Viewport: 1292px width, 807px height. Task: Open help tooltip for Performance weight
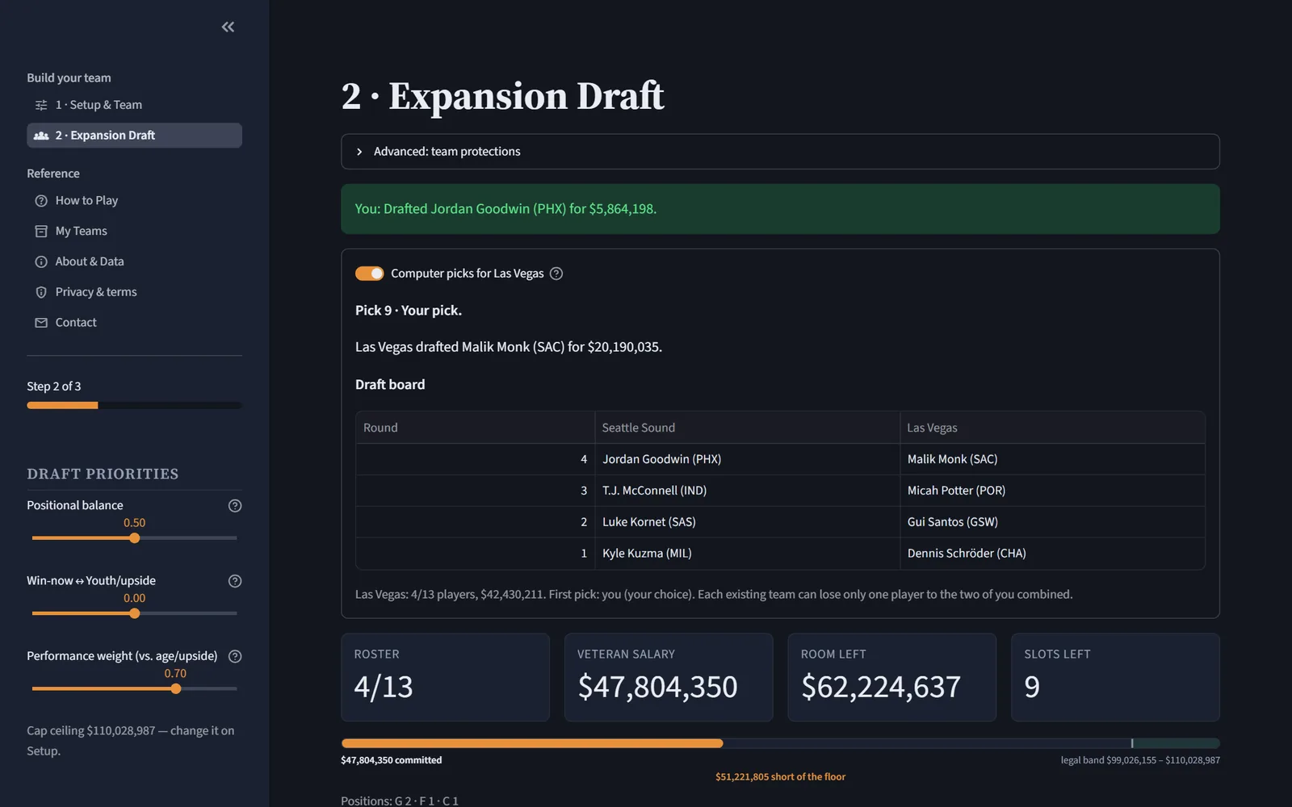(x=235, y=656)
